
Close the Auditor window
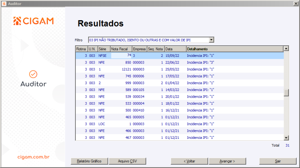click(x=296, y=4)
